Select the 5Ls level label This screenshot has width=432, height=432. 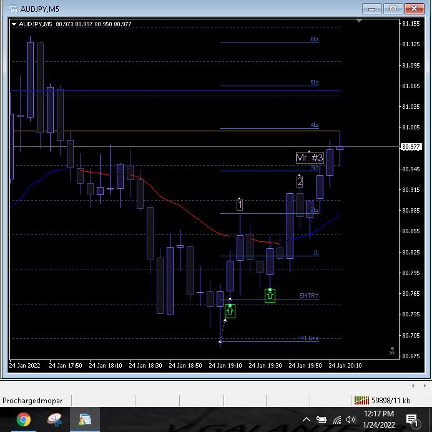315,83
